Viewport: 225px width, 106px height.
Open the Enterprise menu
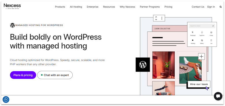point(93,7)
